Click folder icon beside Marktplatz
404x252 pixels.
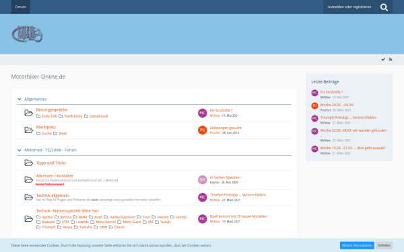pos(28,130)
